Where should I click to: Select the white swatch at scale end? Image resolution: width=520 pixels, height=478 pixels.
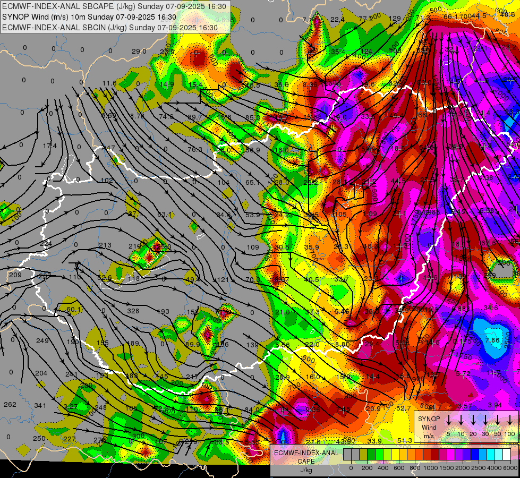pos(506,454)
